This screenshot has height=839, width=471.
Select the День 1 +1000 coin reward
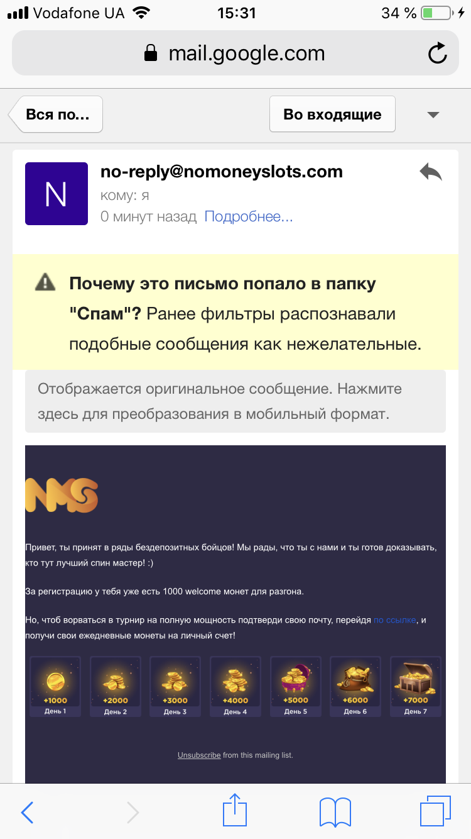point(55,686)
